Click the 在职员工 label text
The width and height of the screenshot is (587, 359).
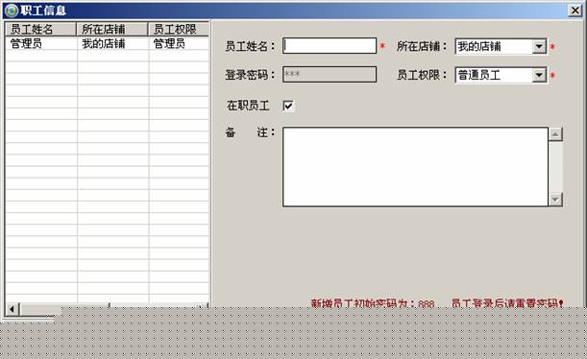tap(248, 106)
